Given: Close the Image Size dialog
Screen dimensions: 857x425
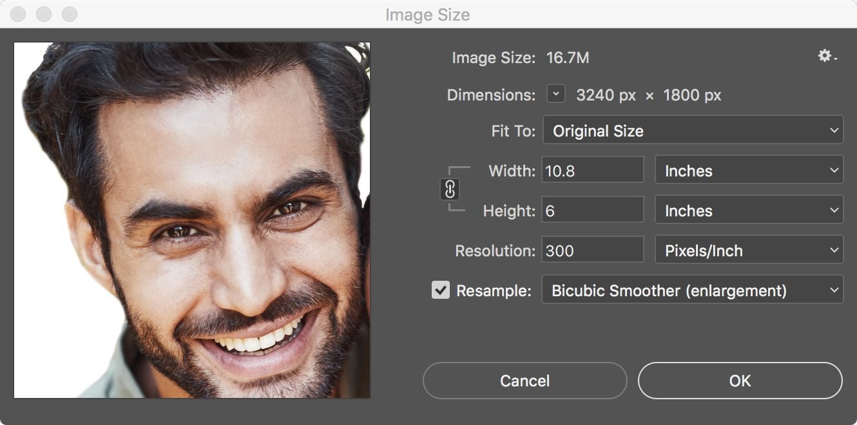Looking at the screenshot, I should pyautogui.click(x=19, y=14).
